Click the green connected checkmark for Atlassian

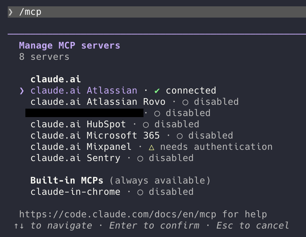pyautogui.click(x=157, y=91)
